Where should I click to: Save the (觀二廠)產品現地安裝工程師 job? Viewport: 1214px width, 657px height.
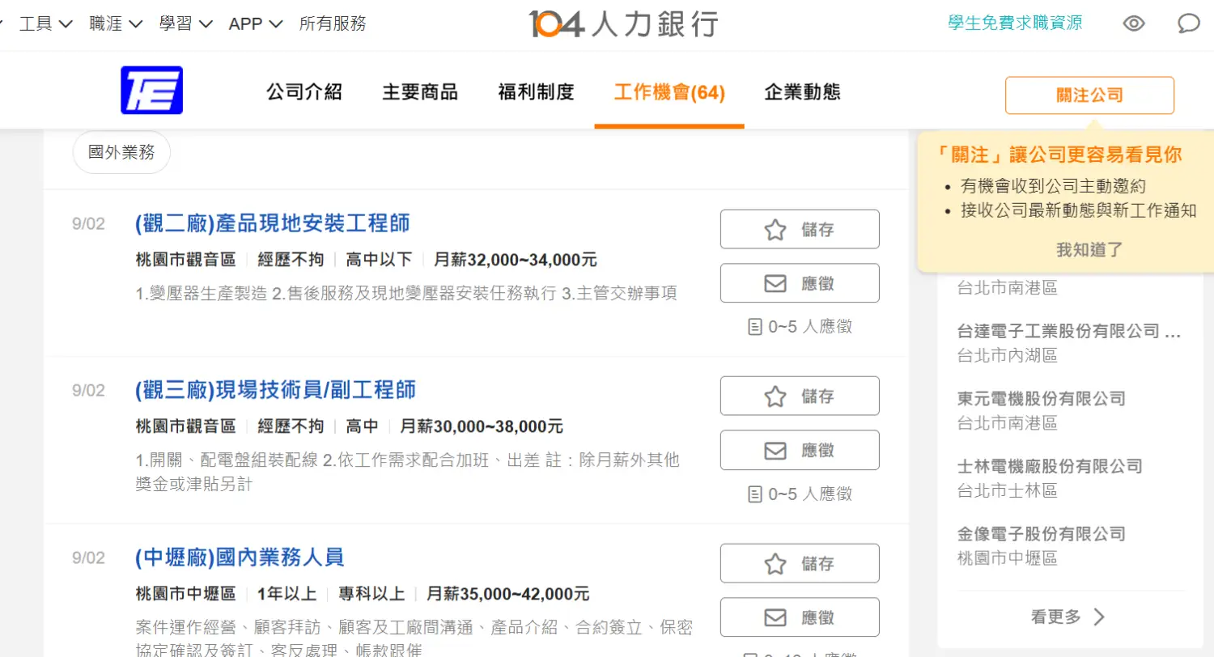point(800,229)
